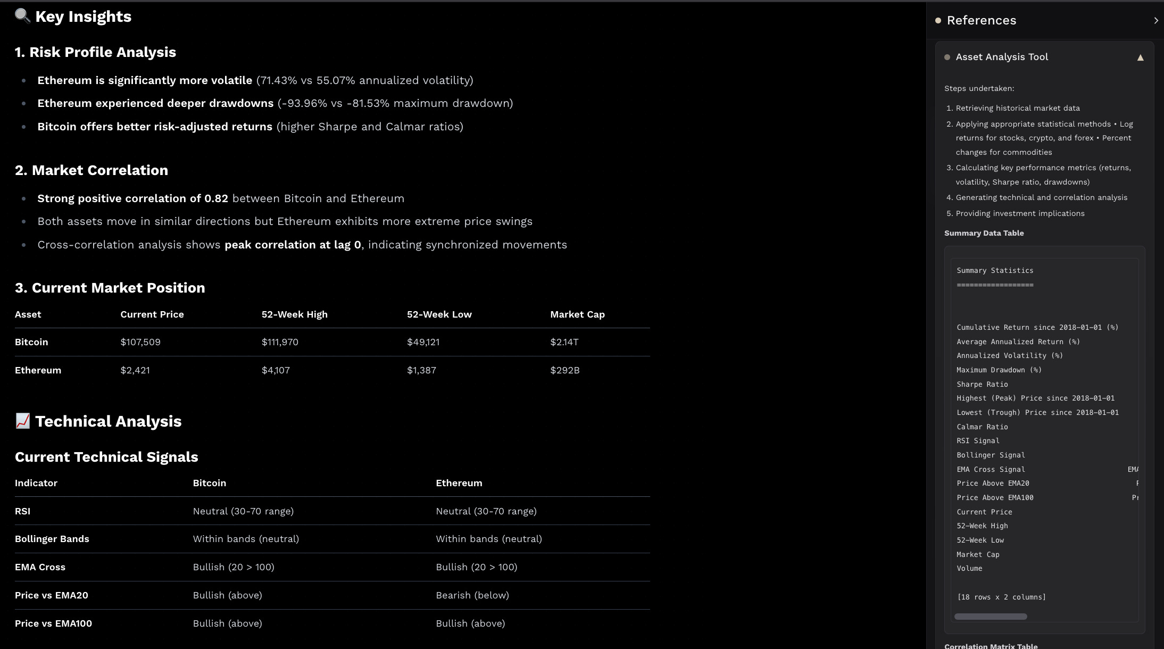
Task: Click the References panel heading
Action: pos(981,20)
